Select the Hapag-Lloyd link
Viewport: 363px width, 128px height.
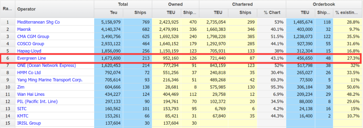pyautogui.click(x=29, y=51)
